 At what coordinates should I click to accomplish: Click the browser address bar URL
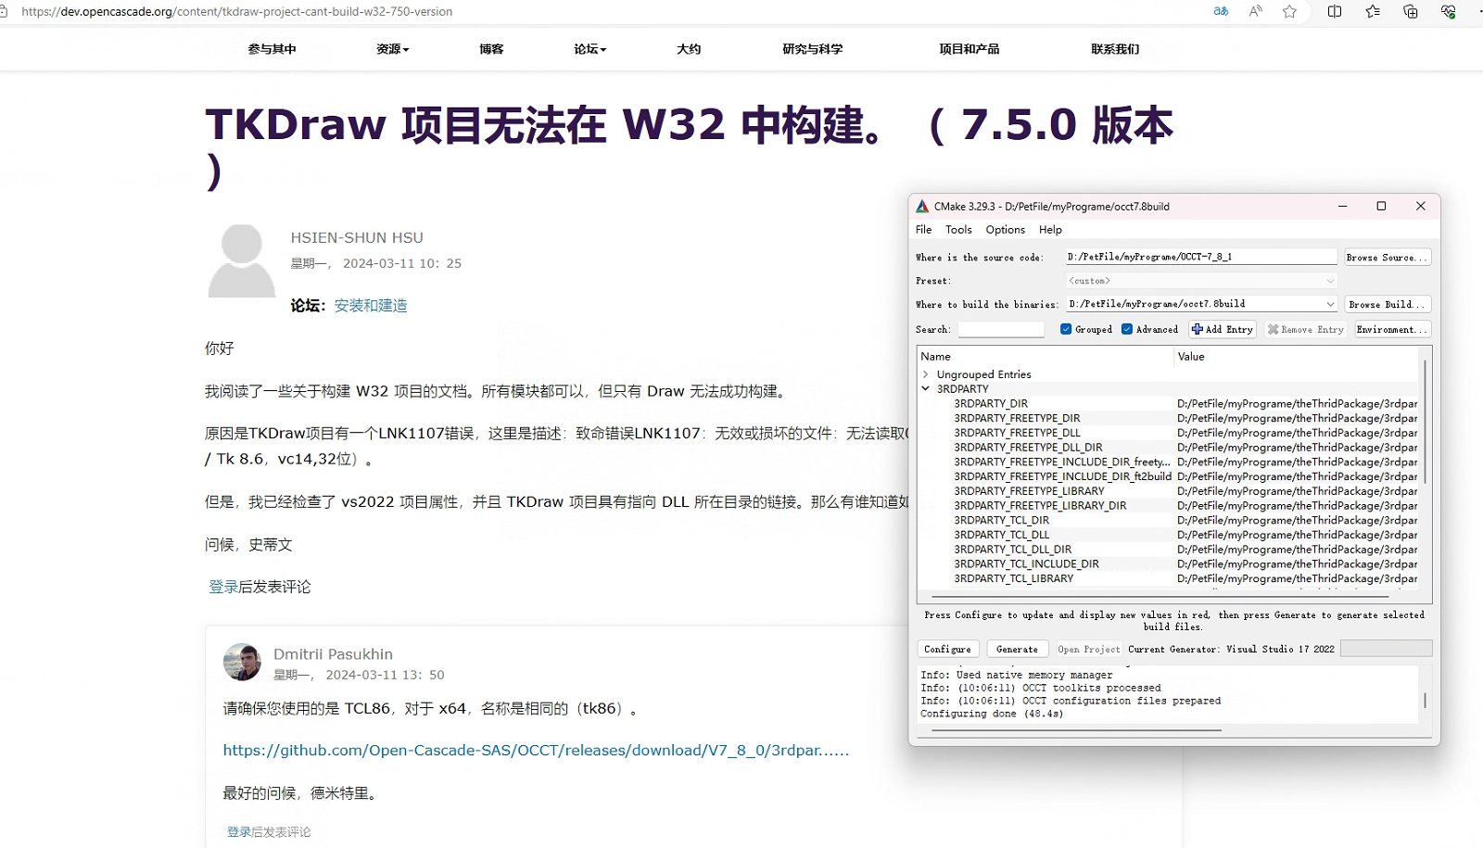pos(237,11)
